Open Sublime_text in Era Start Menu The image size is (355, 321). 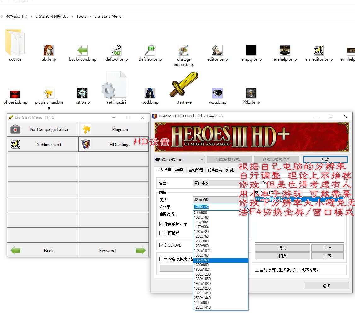pos(43,145)
